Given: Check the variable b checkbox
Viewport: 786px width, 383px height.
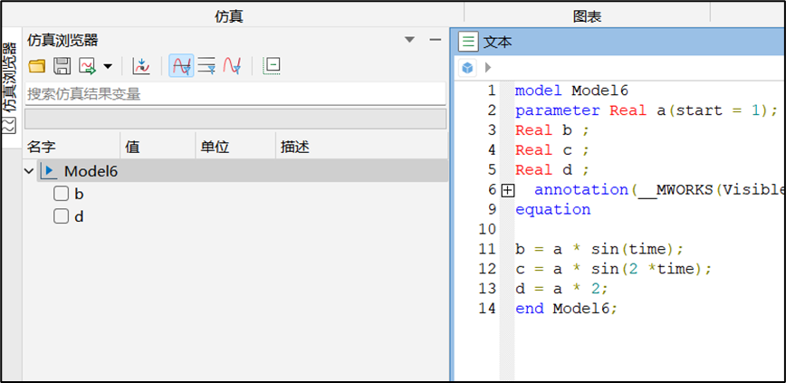Looking at the screenshot, I should point(62,194).
